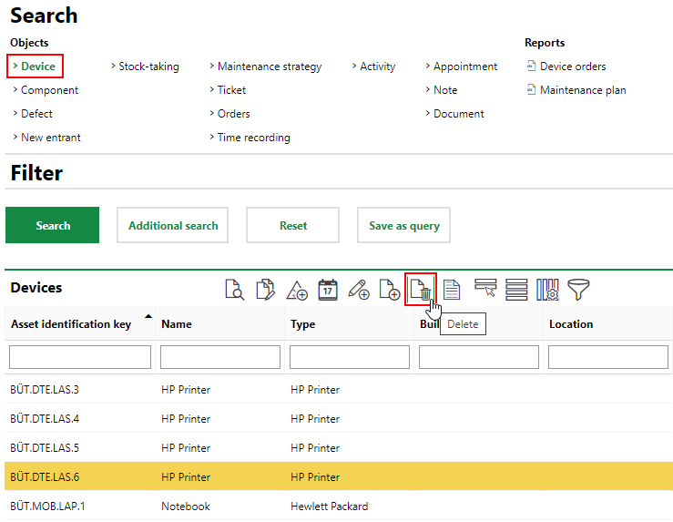Click the calendar icon in Devices toolbar
The width and height of the screenshot is (673, 522).
327,290
